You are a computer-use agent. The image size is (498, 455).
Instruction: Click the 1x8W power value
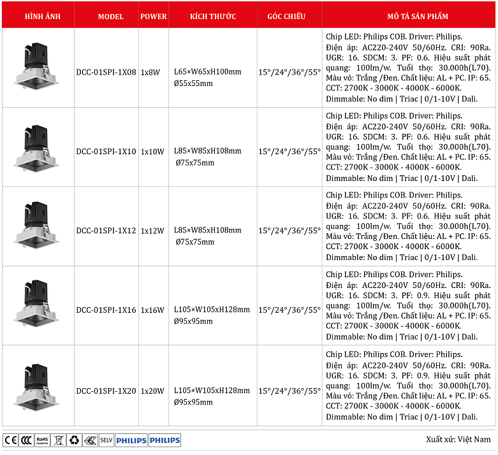pos(150,73)
